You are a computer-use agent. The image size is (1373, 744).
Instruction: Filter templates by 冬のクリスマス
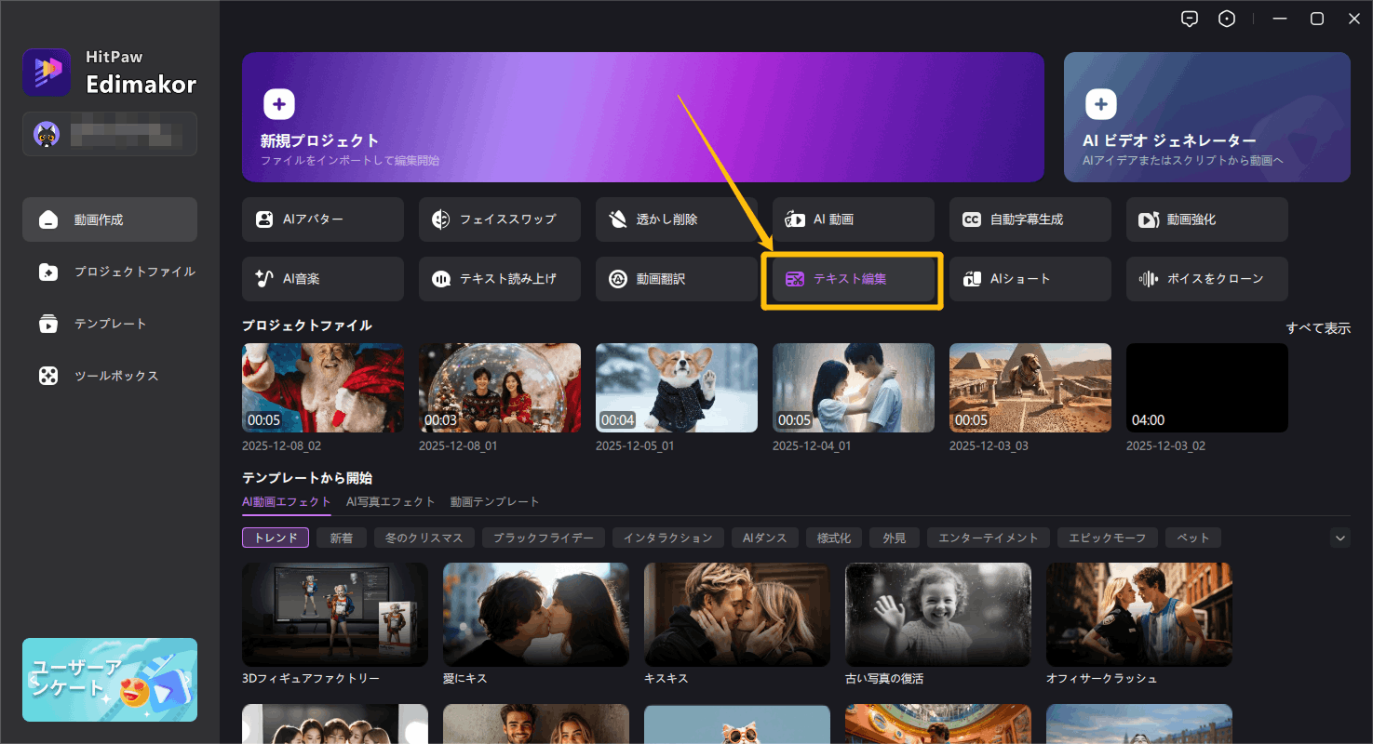click(x=424, y=538)
